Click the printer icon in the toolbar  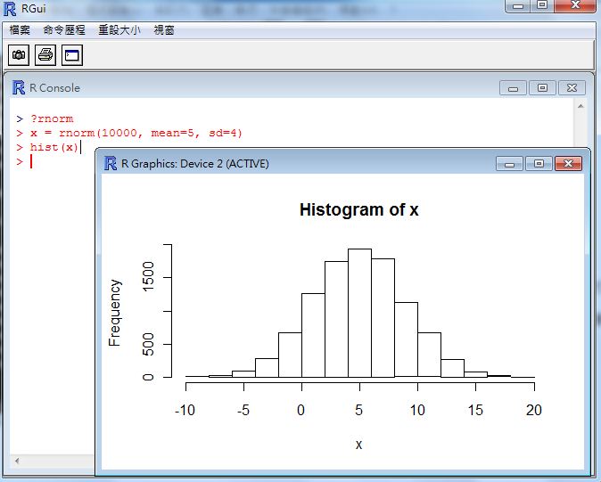45,55
